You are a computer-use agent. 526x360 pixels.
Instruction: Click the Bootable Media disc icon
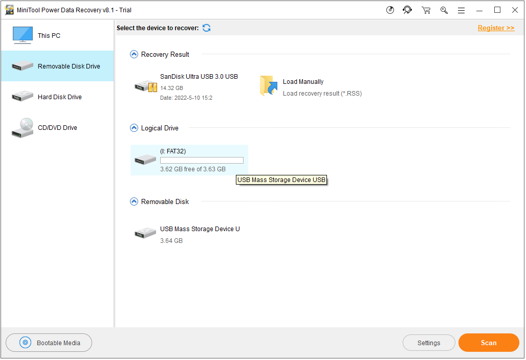[25, 343]
